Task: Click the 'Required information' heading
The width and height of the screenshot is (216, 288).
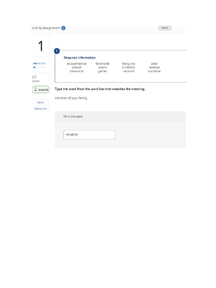Action: (x=80, y=58)
